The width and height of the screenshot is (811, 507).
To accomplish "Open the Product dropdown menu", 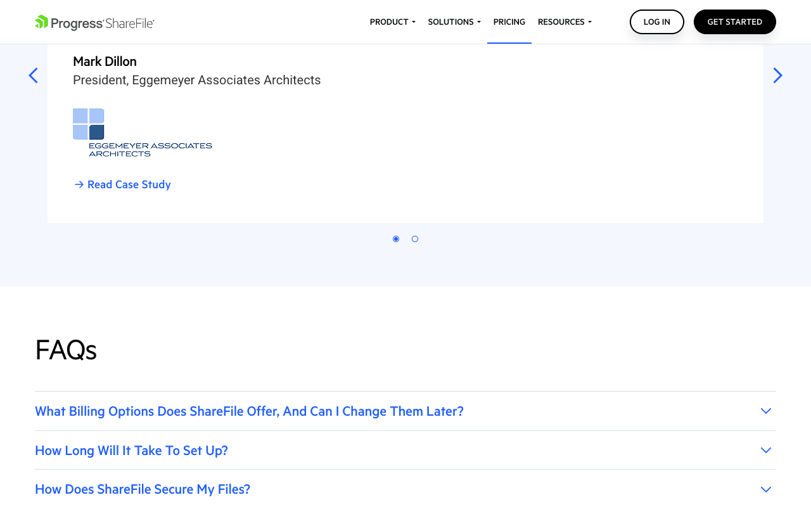I will tap(393, 22).
